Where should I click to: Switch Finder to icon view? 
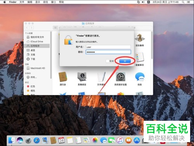coord(55,28)
